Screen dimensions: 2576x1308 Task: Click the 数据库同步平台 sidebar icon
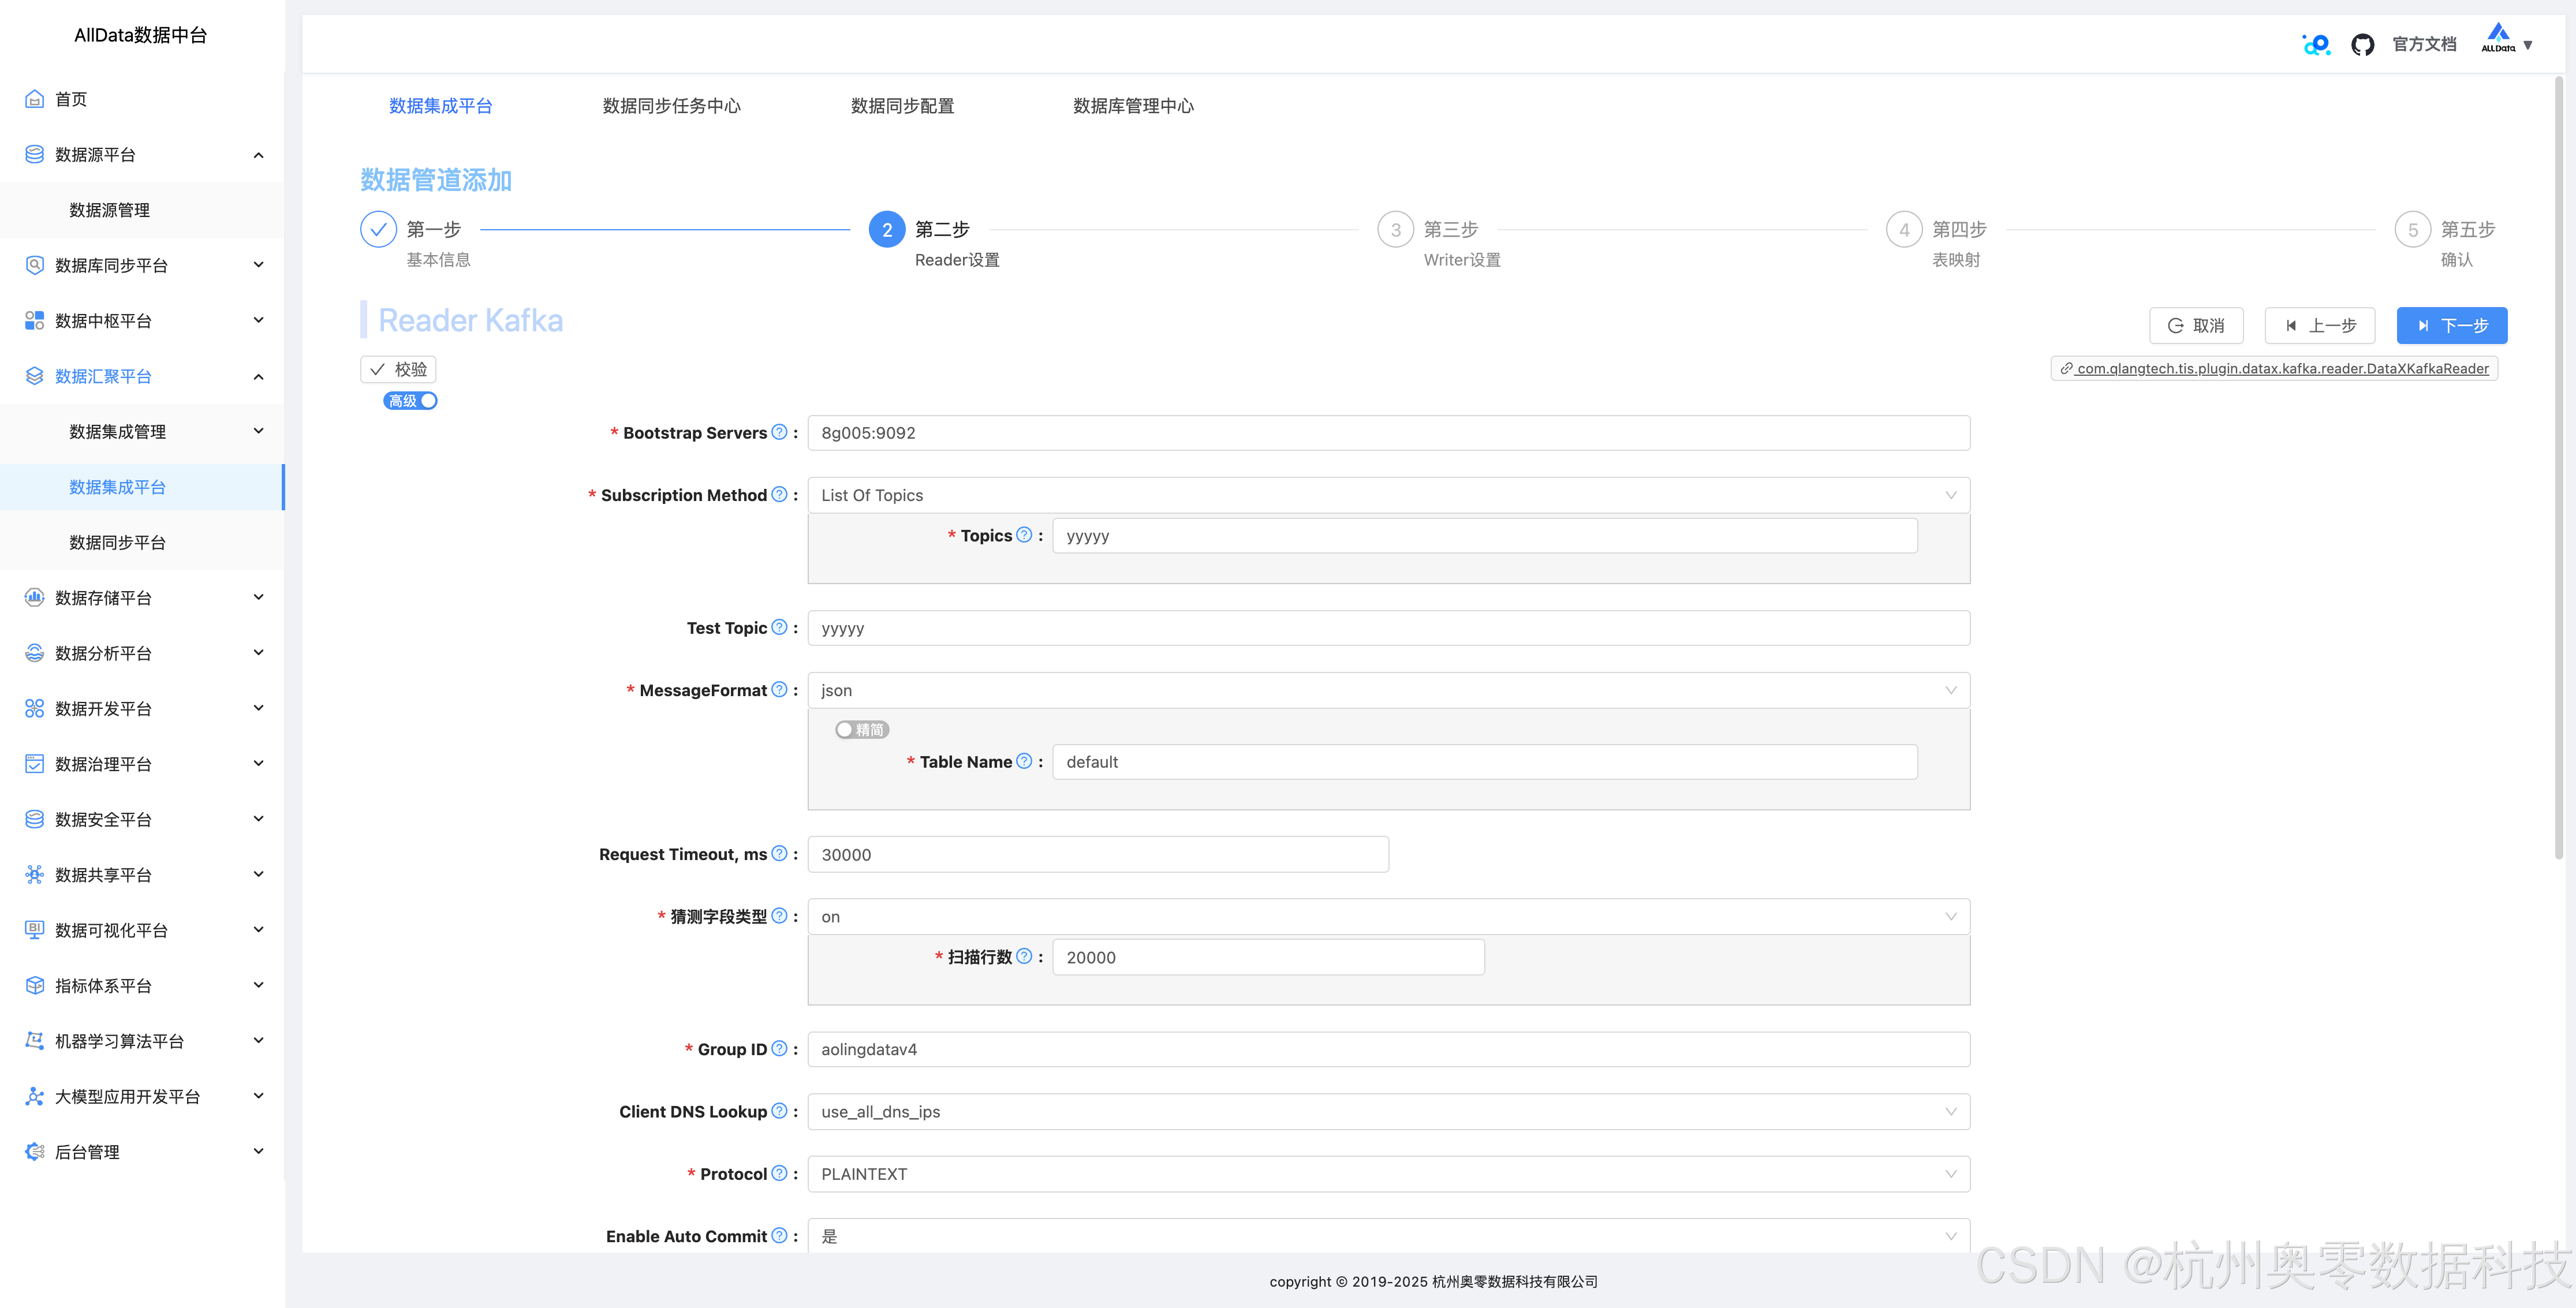pos(34,265)
